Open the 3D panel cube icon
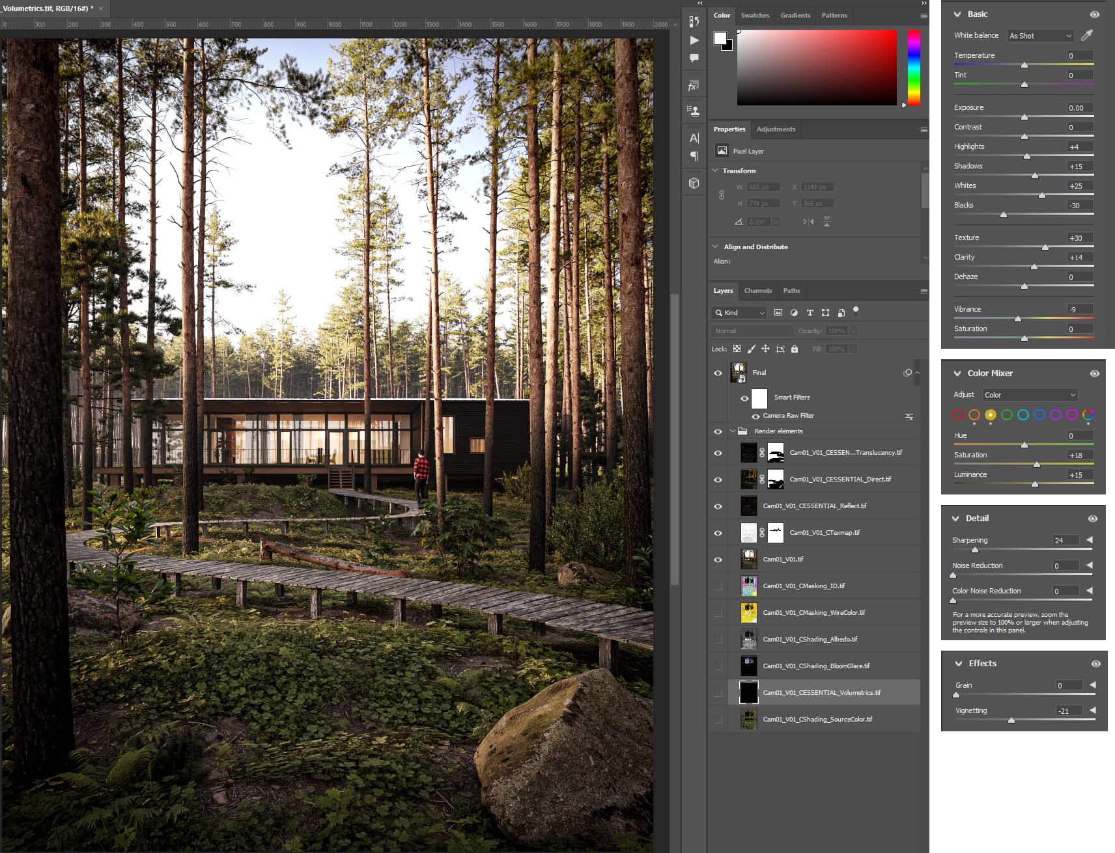The height and width of the screenshot is (853, 1115). [x=694, y=183]
